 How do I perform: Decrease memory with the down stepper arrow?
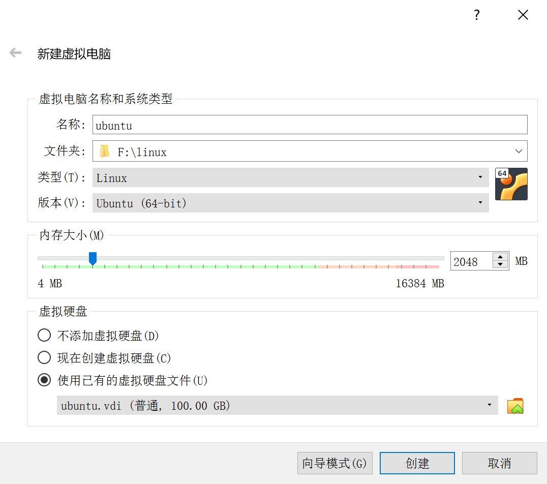(500, 265)
